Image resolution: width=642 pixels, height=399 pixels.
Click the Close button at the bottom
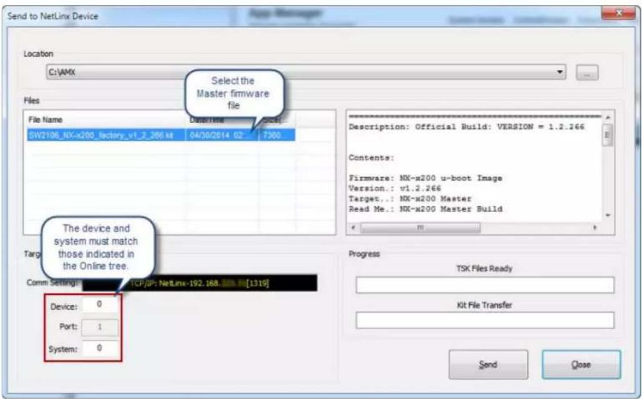(x=581, y=365)
